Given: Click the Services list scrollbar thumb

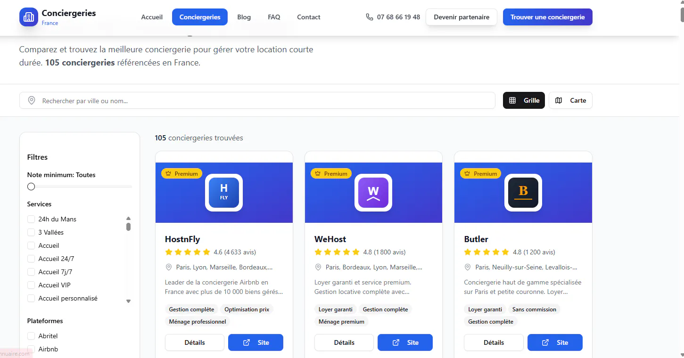Looking at the screenshot, I should pos(128,227).
